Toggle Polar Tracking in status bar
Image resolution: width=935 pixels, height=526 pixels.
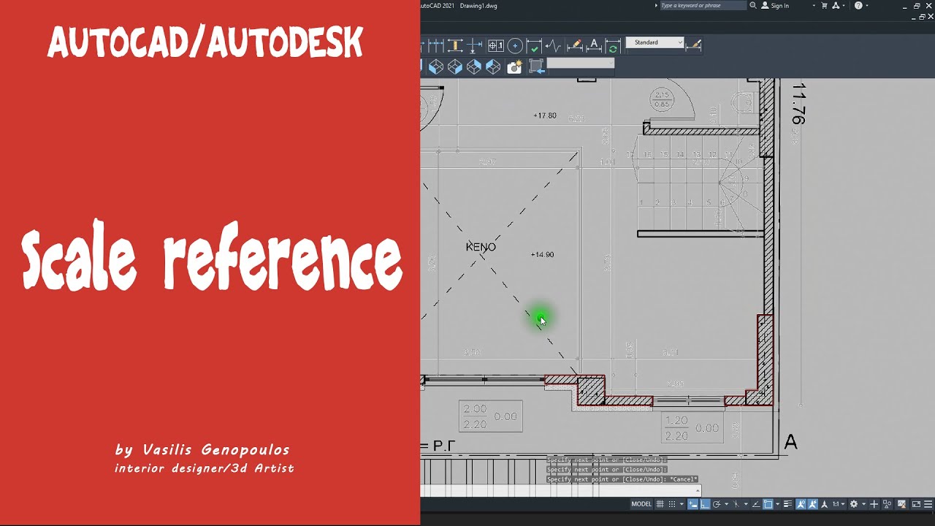[717, 504]
